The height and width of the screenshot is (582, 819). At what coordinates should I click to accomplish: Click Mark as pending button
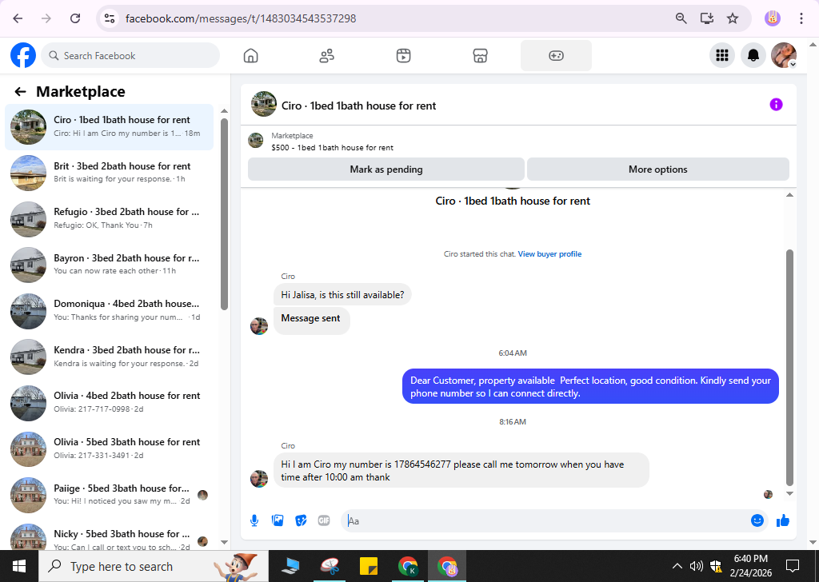(x=386, y=169)
